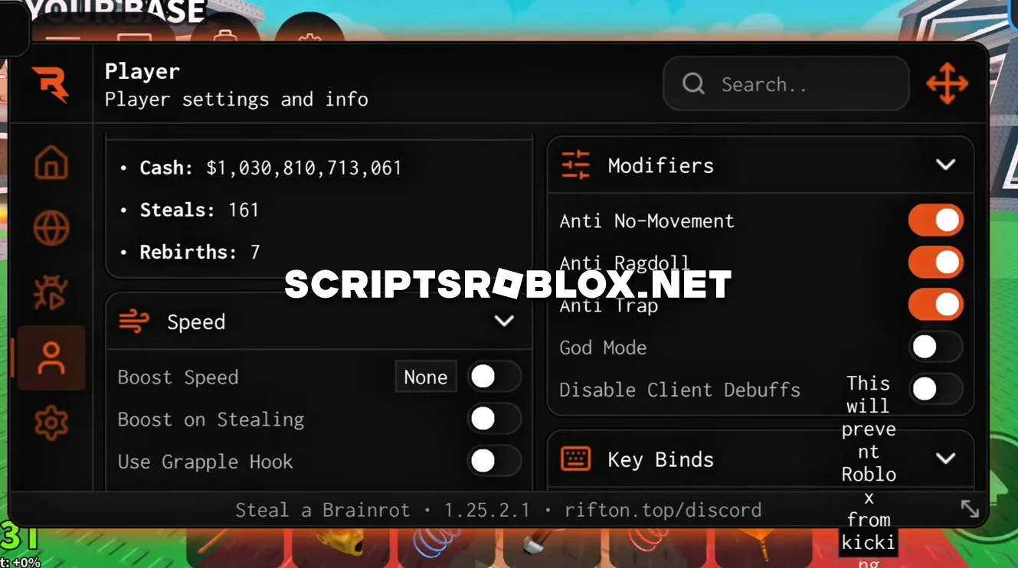This screenshot has width=1018, height=568.
Task: Open the rifton.top/discord link
Action: tap(663, 509)
